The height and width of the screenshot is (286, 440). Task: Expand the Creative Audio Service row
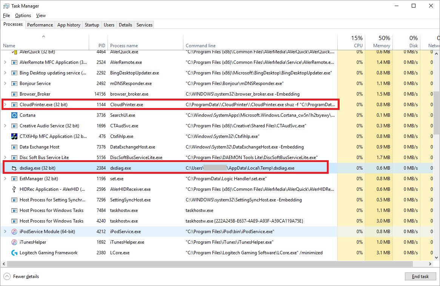pos(5,126)
